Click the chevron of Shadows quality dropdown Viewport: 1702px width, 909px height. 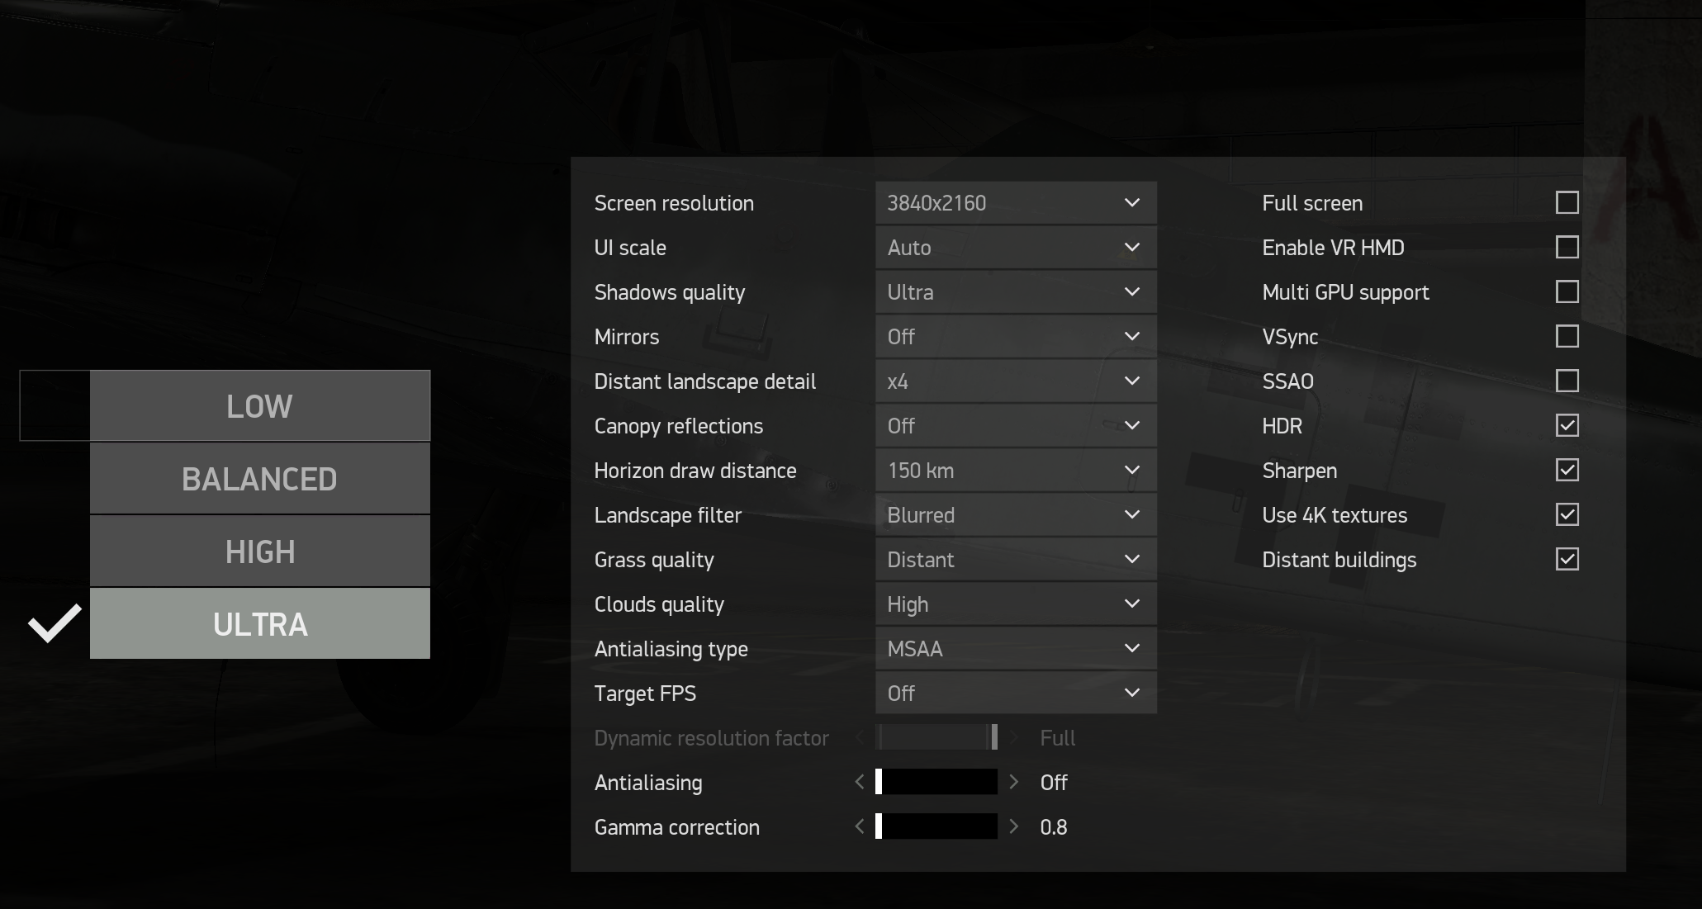tap(1132, 291)
